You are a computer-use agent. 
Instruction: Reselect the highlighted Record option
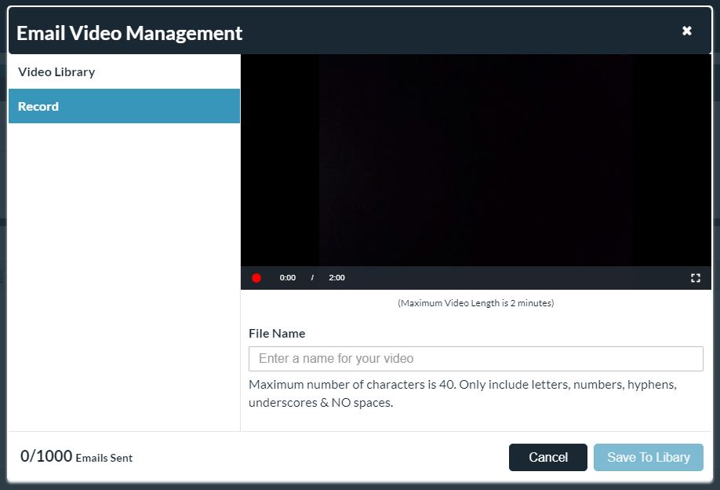click(38, 106)
